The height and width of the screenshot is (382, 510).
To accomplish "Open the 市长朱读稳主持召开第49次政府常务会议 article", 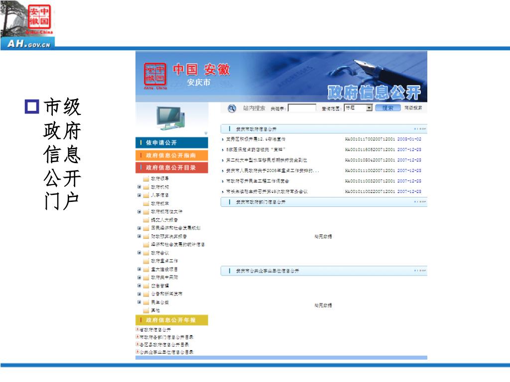I will (x=267, y=191).
